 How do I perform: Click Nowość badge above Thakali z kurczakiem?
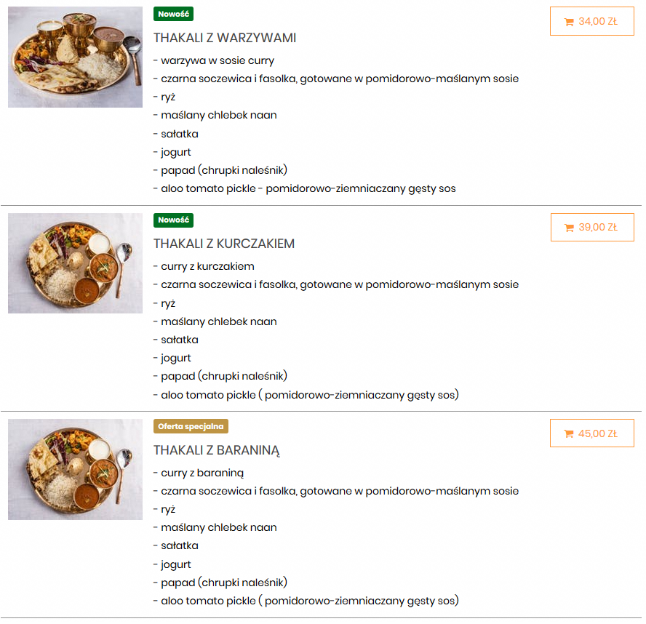pyautogui.click(x=173, y=220)
